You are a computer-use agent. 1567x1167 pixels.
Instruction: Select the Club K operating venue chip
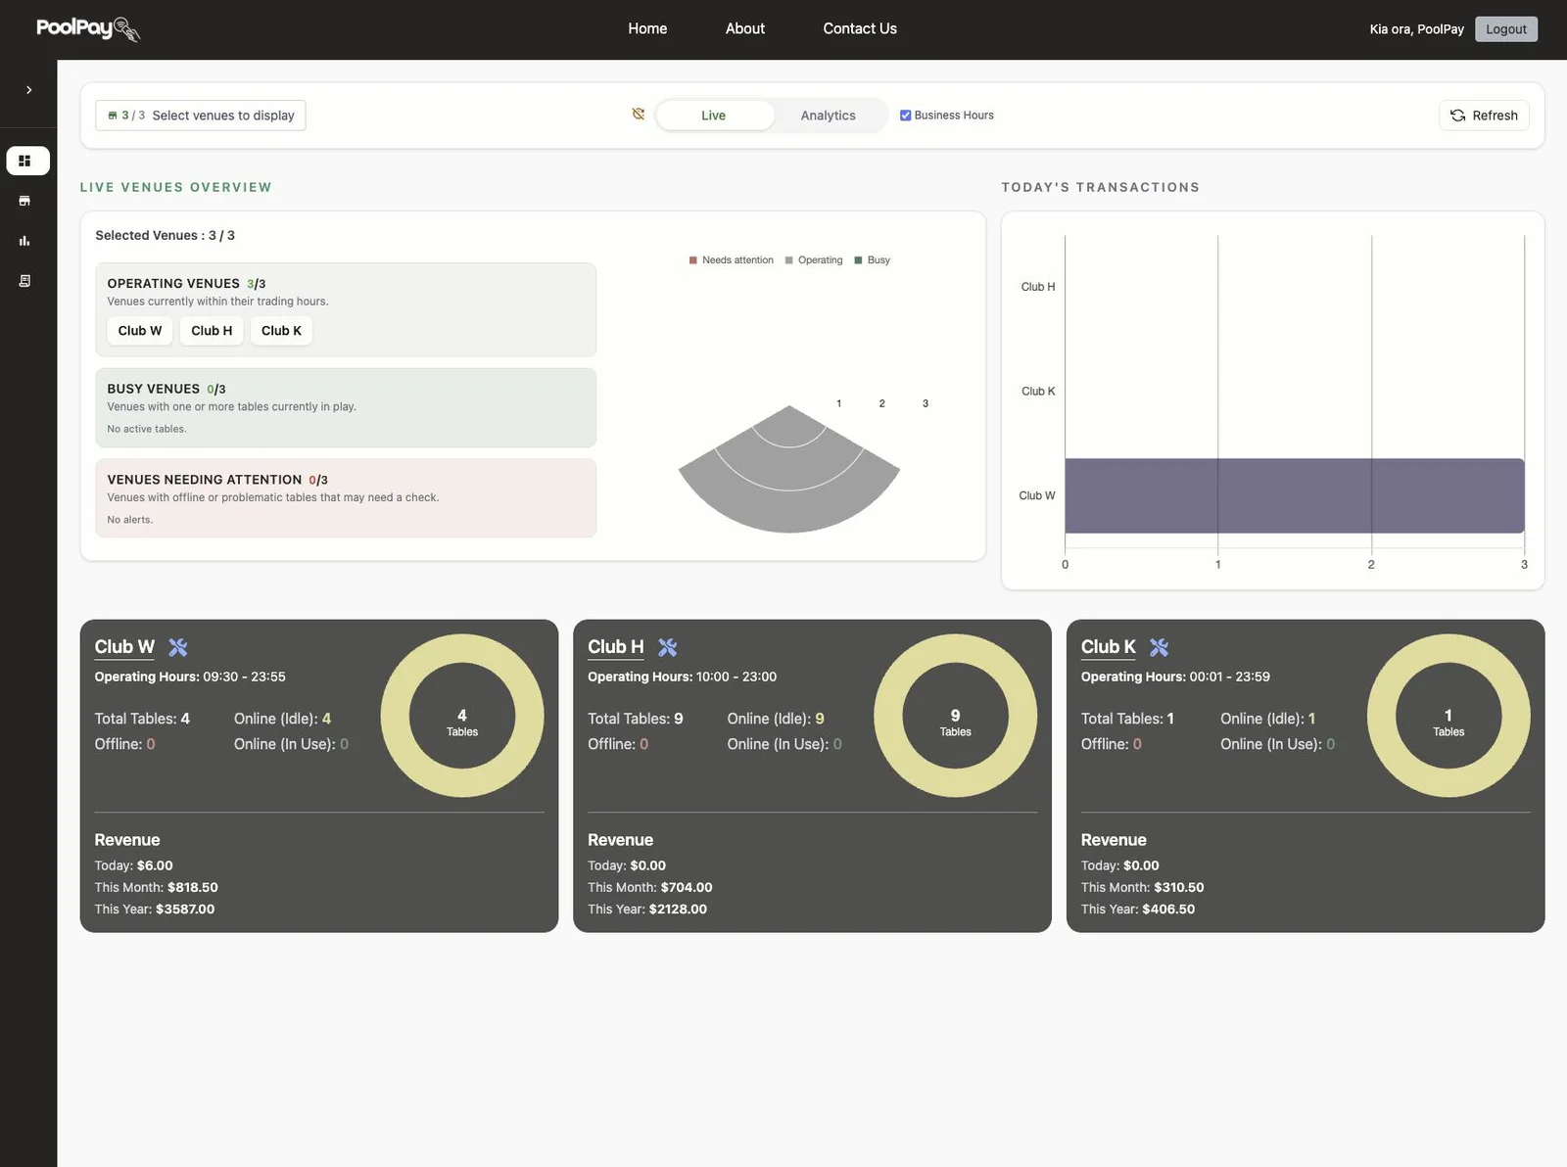[281, 331]
